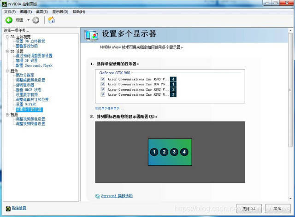
Task: Click the combined display rectangle
Action: click(x=170, y=152)
